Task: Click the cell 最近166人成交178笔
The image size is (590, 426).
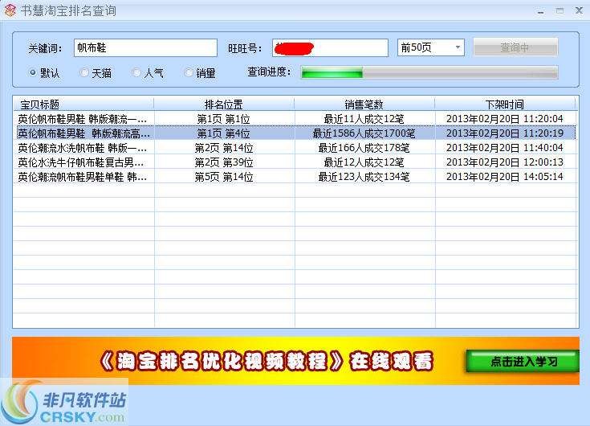Action: point(364,148)
